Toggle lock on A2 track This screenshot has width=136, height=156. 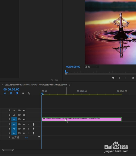(x=10, y=129)
